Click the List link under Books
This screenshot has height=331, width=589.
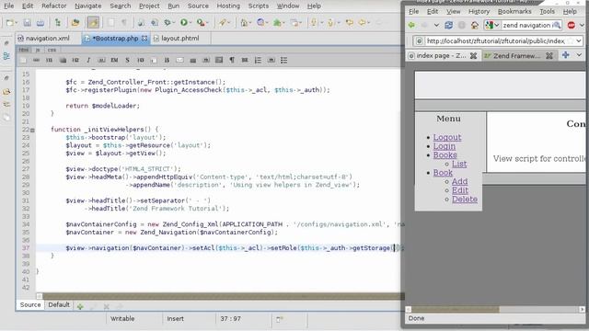pyautogui.click(x=459, y=164)
